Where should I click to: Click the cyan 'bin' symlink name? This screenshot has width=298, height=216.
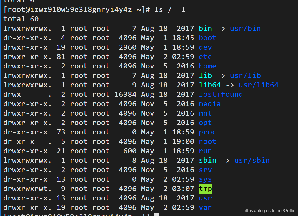point(205,28)
